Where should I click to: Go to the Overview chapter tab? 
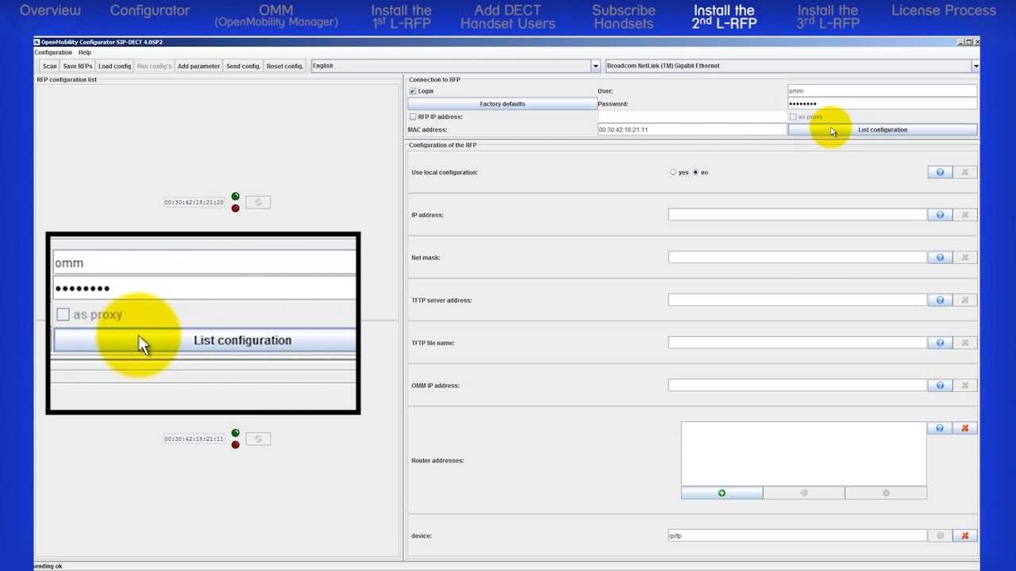click(x=50, y=10)
